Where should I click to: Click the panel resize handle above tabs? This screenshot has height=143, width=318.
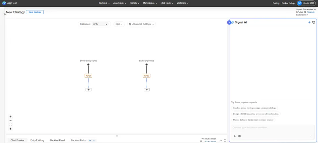point(117,136)
